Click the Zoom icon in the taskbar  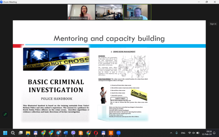point(119,133)
